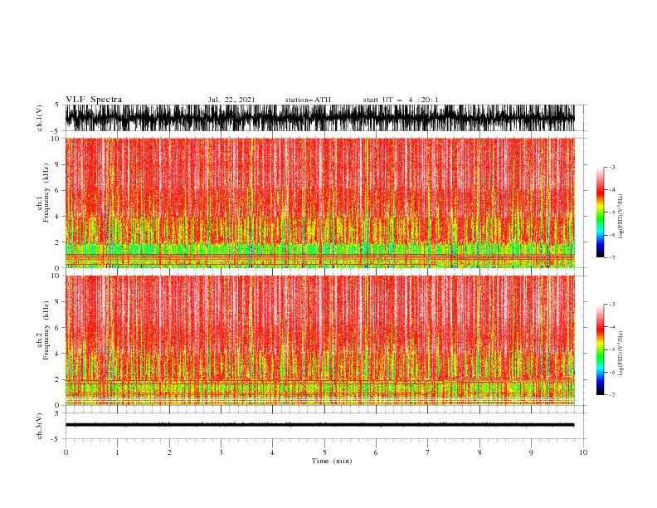Image resolution: width=657 pixels, height=508 pixels.
Task: Click the 'VLF Spectra' title text
Action: [x=94, y=100]
